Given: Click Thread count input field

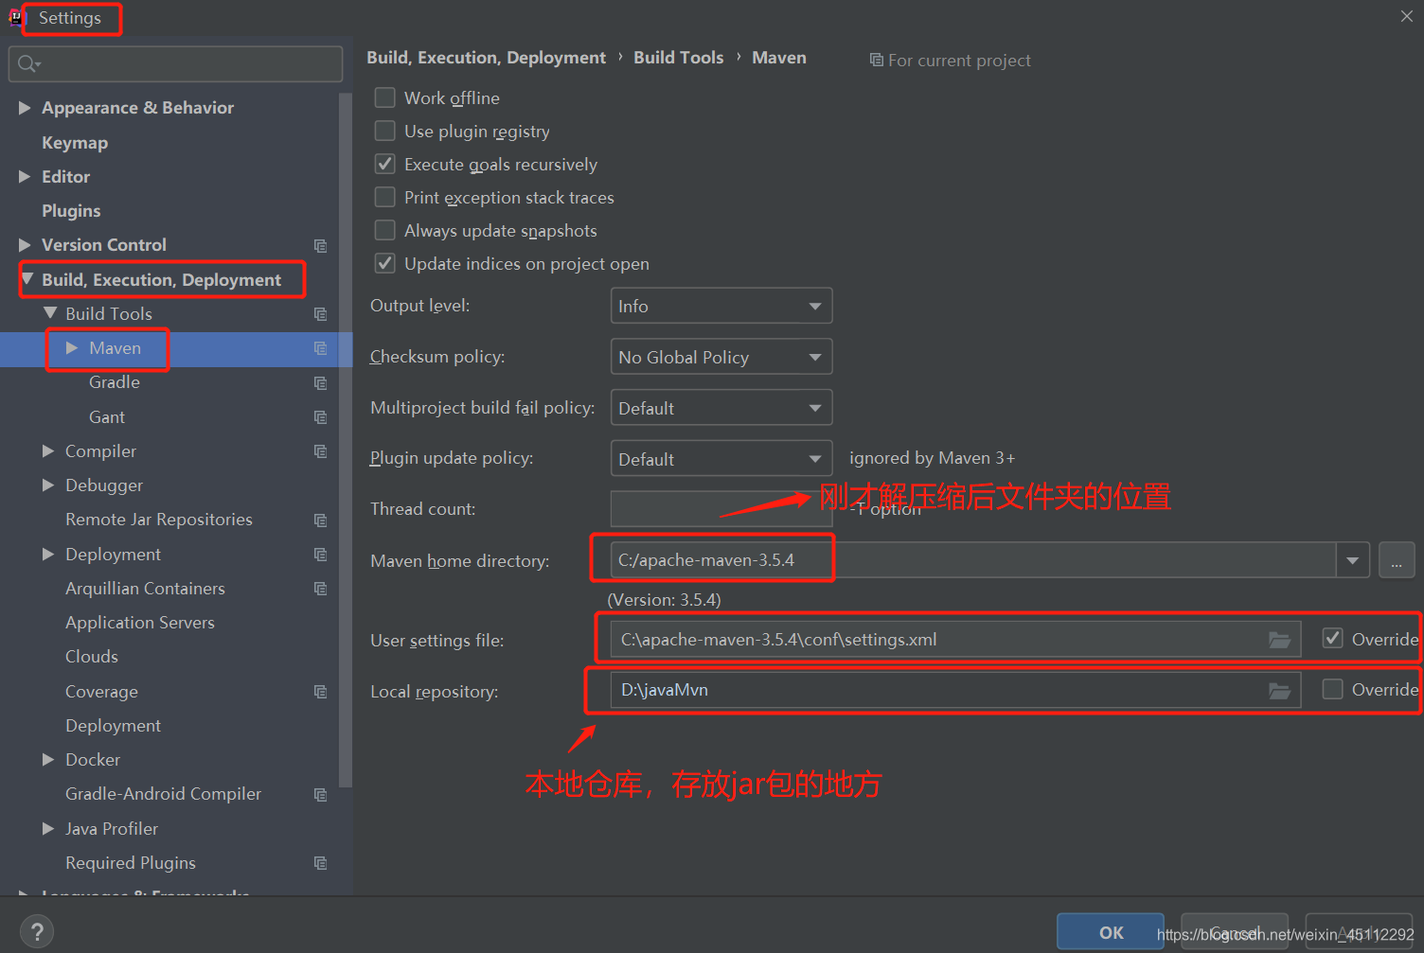Looking at the screenshot, I should coord(721,509).
